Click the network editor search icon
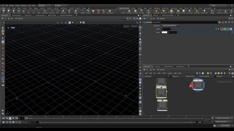234x131 pixels. click(230, 73)
